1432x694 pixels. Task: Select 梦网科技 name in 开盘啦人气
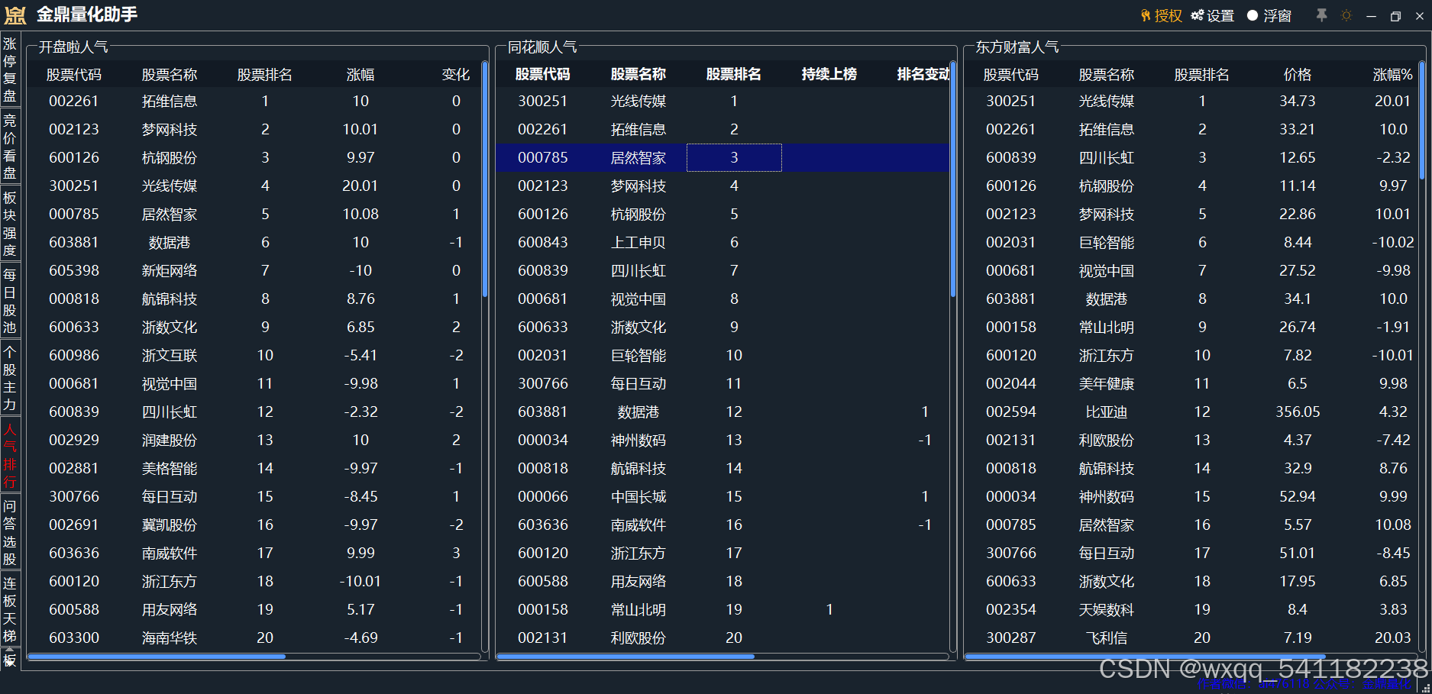[x=170, y=129]
